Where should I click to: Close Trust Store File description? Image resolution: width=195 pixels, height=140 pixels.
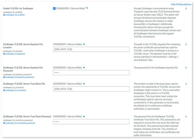click(x=186, y=84)
